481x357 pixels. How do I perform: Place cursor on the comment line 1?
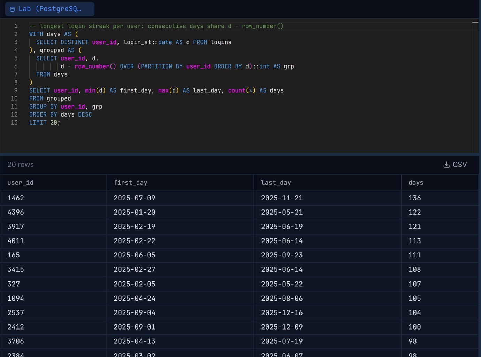click(156, 26)
